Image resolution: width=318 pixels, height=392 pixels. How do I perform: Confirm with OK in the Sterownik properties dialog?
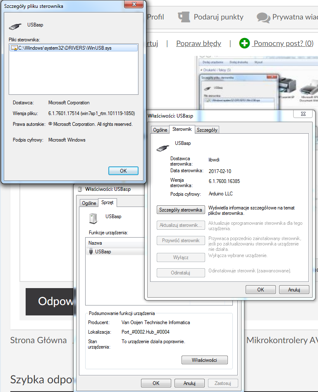(x=261, y=289)
